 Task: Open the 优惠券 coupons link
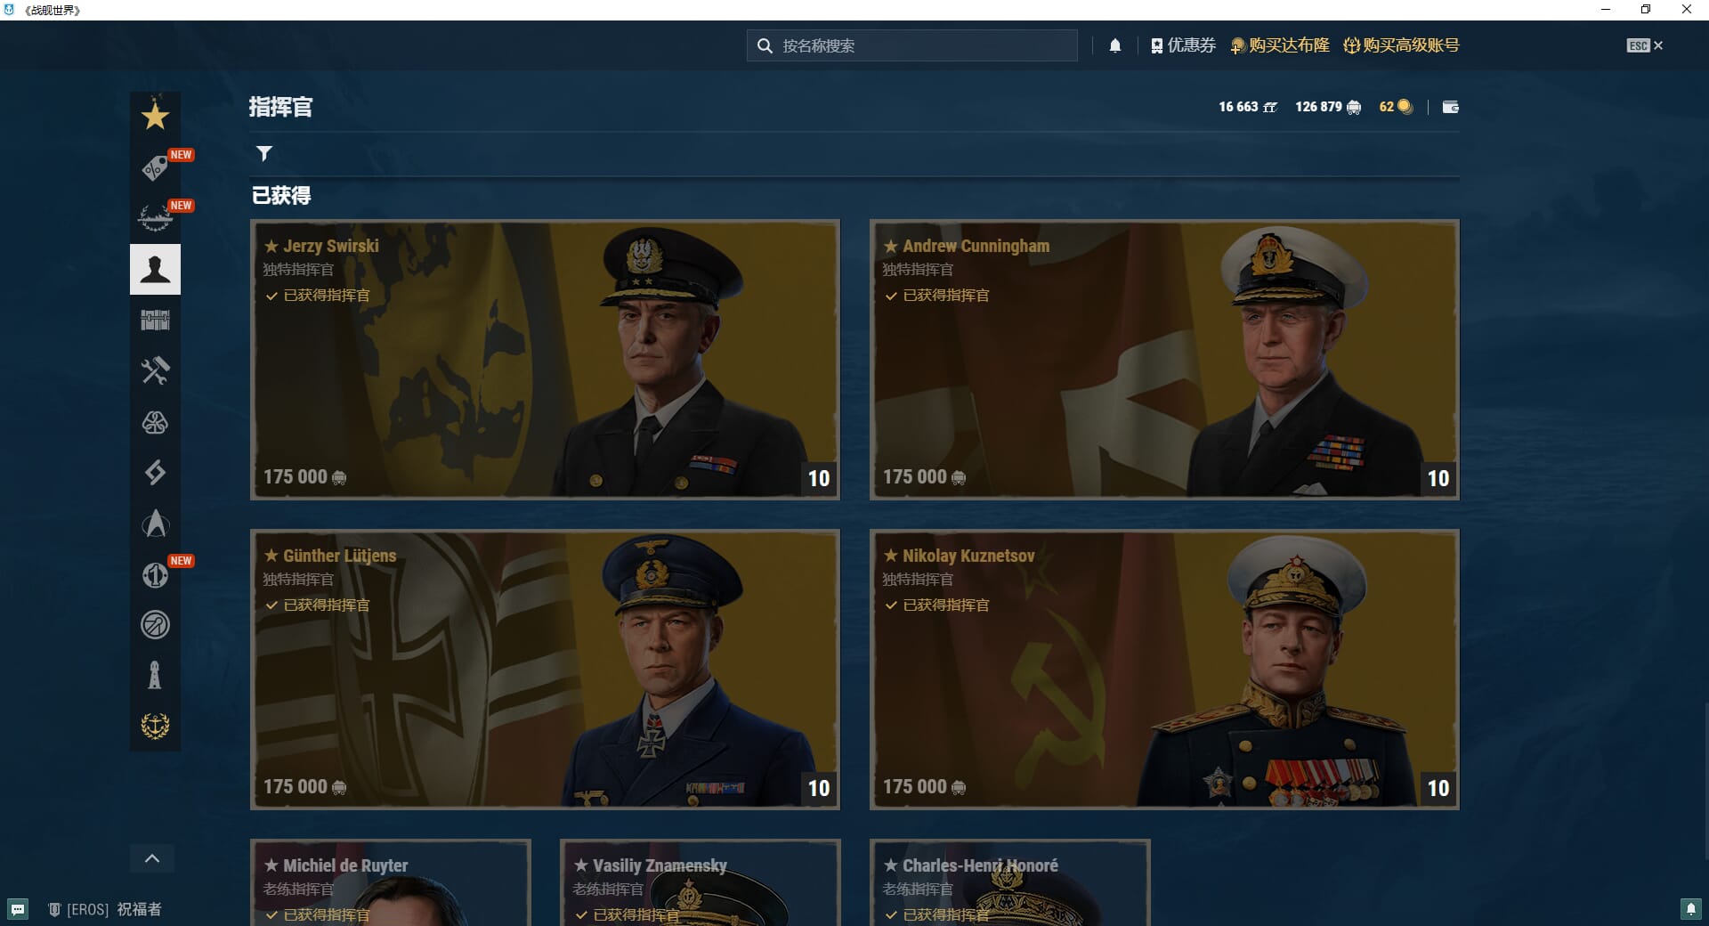tap(1183, 45)
